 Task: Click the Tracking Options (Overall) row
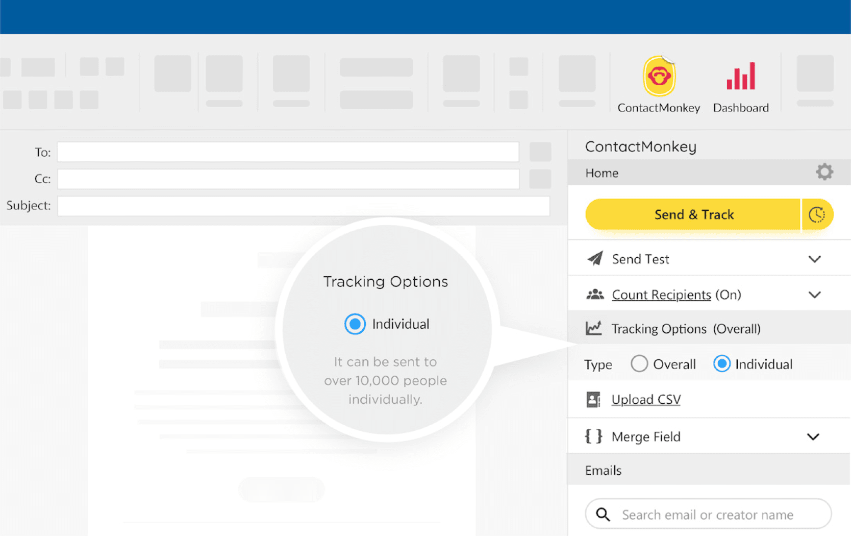[x=709, y=328]
